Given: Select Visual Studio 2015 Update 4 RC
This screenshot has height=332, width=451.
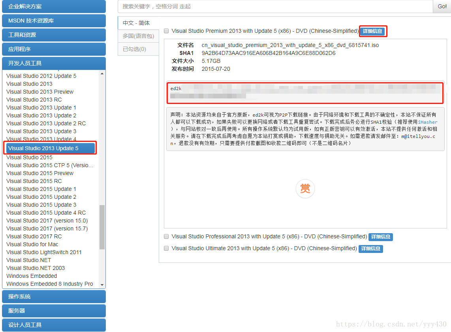Looking at the screenshot, I should pyautogui.click(x=46, y=213).
